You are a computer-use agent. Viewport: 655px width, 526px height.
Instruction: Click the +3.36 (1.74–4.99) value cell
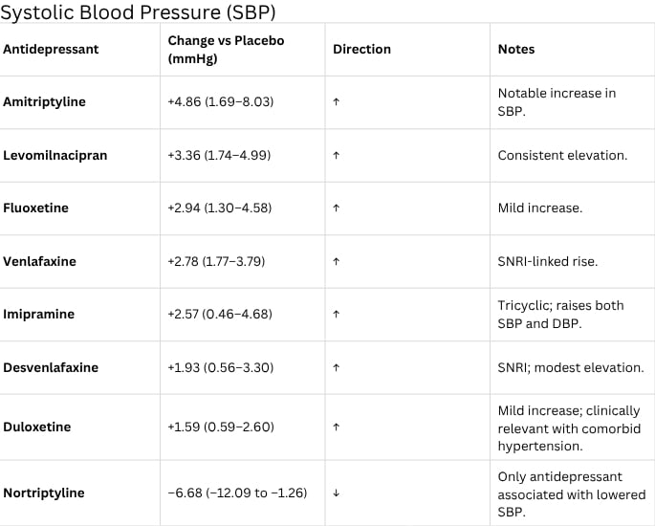220,155
